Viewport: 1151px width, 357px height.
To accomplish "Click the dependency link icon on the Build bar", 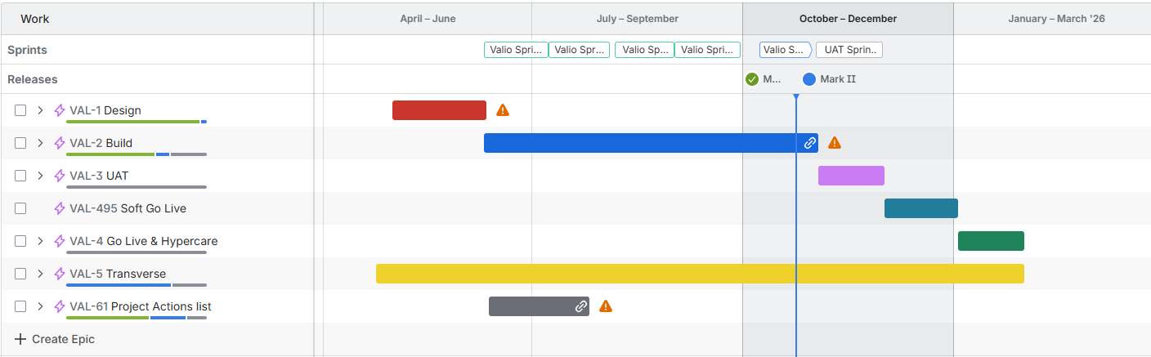I will pyautogui.click(x=809, y=143).
